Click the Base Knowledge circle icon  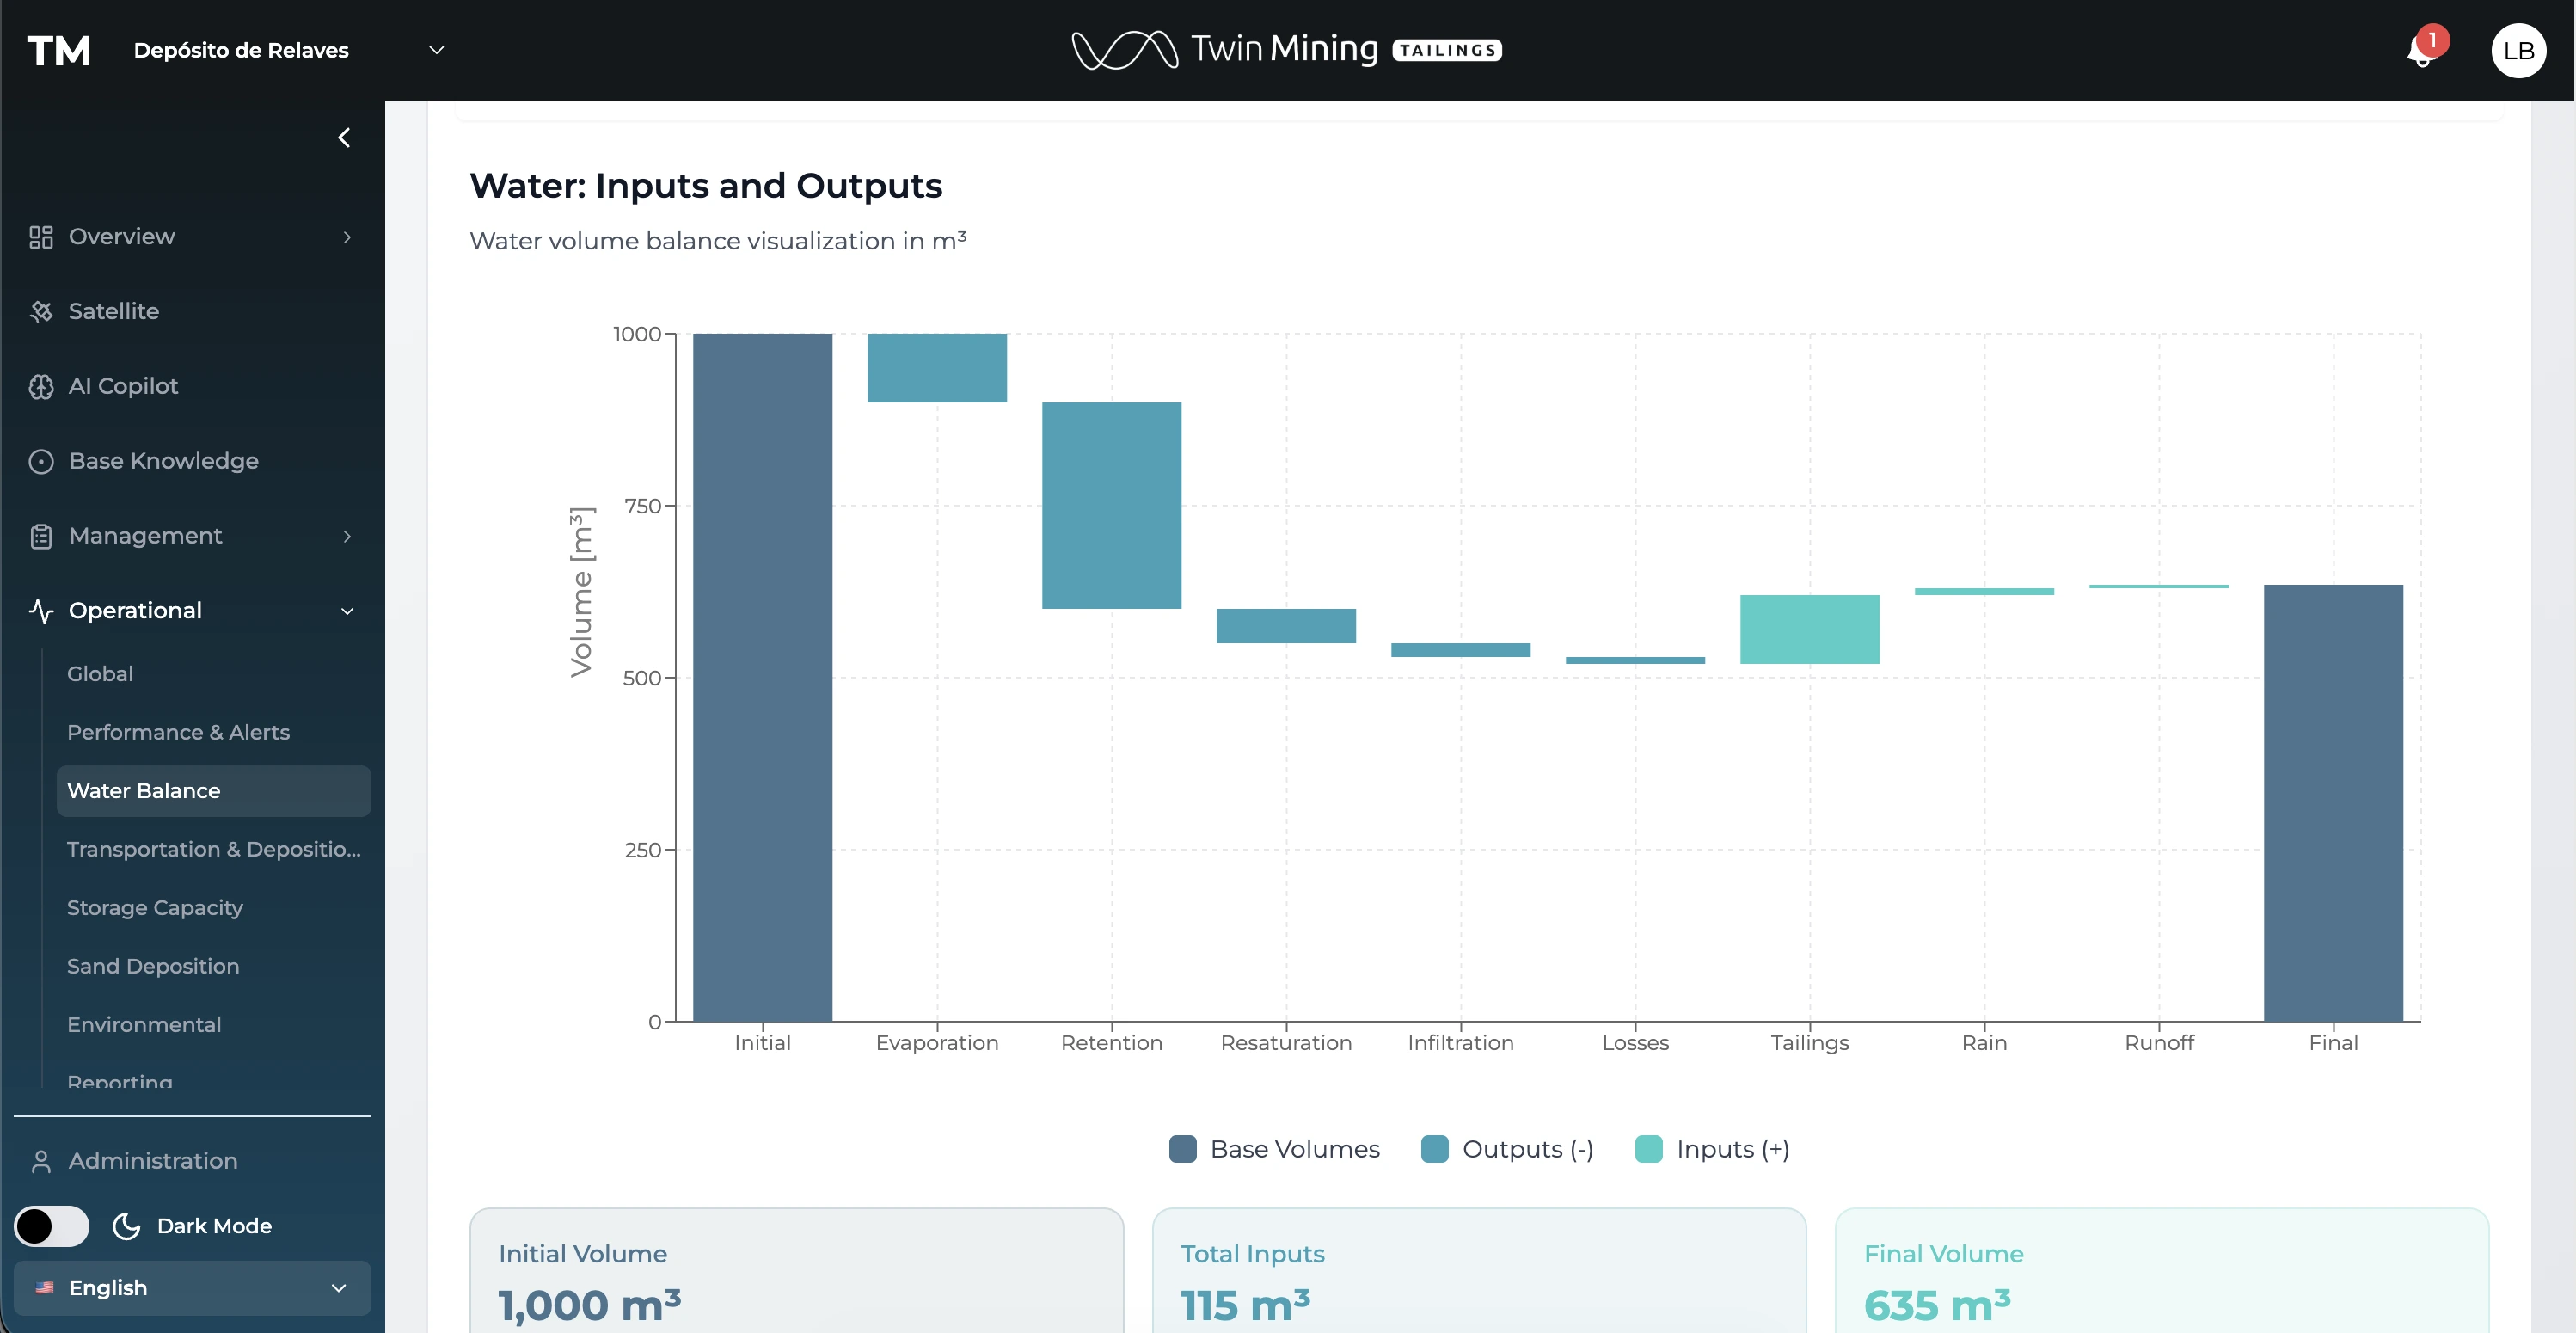coord(41,462)
